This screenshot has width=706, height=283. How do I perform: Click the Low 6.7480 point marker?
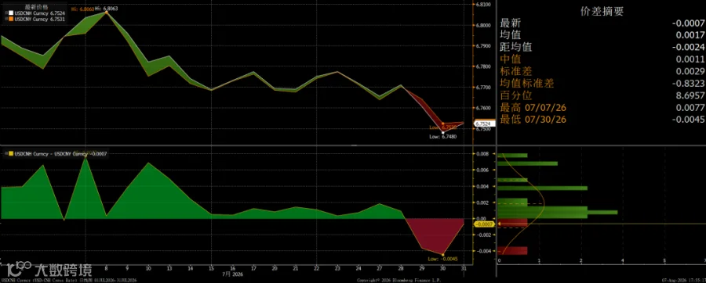pos(443,133)
